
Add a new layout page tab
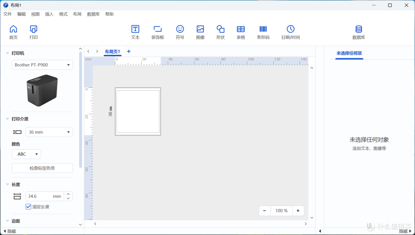129,51
